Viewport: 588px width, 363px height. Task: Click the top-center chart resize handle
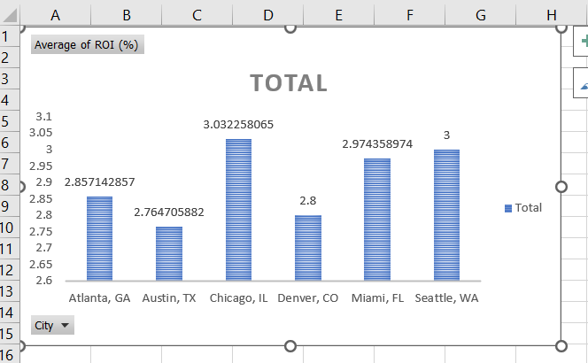tap(290, 28)
